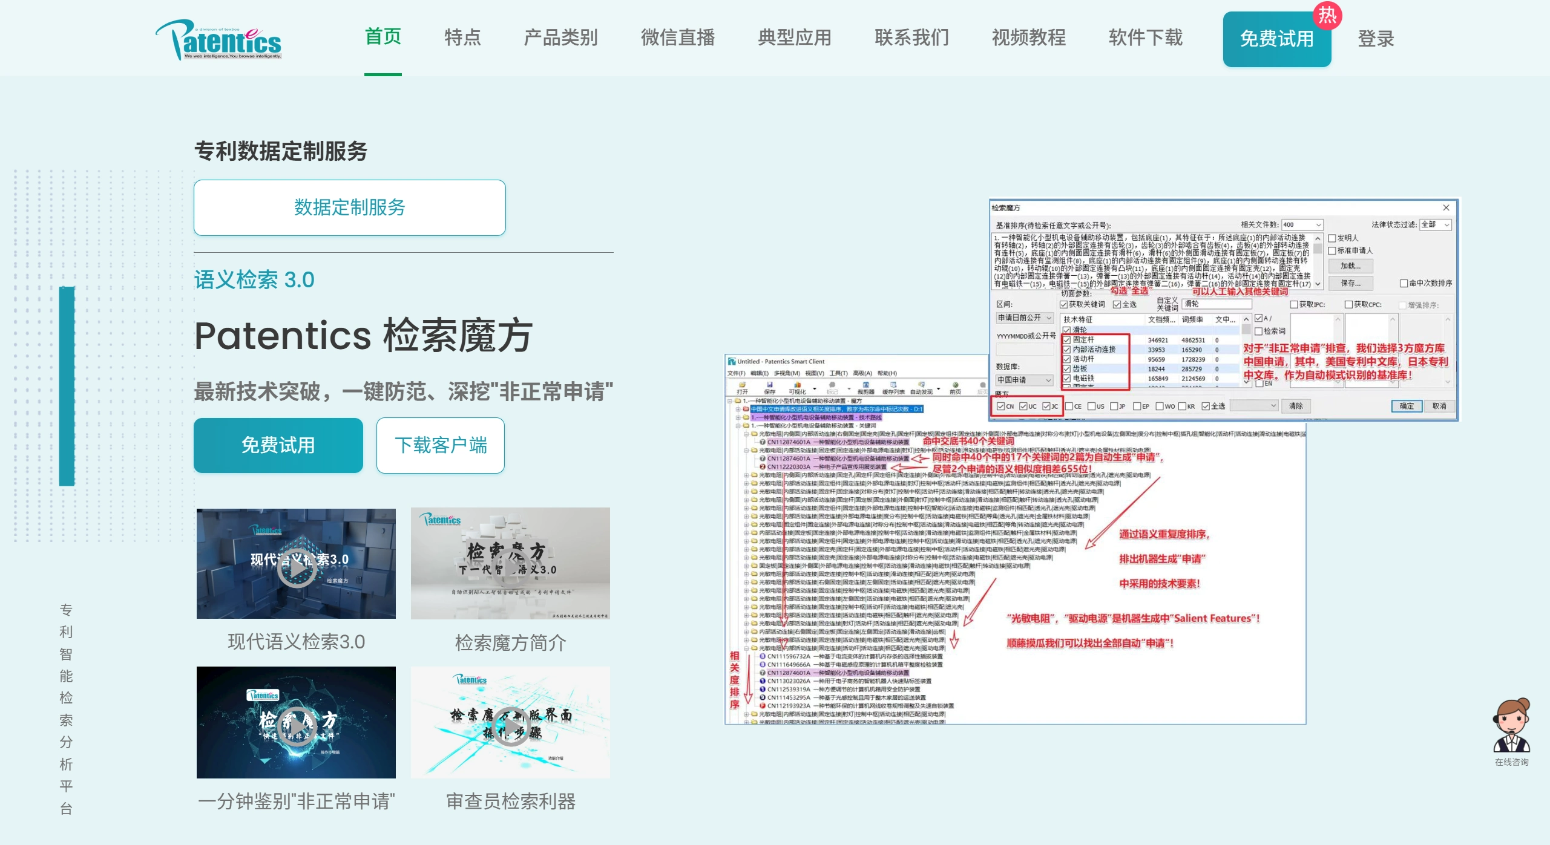Open 数据库 dropdown showing 中国申请
This screenshot has width=1550, height=845.
coord(1025,380)
